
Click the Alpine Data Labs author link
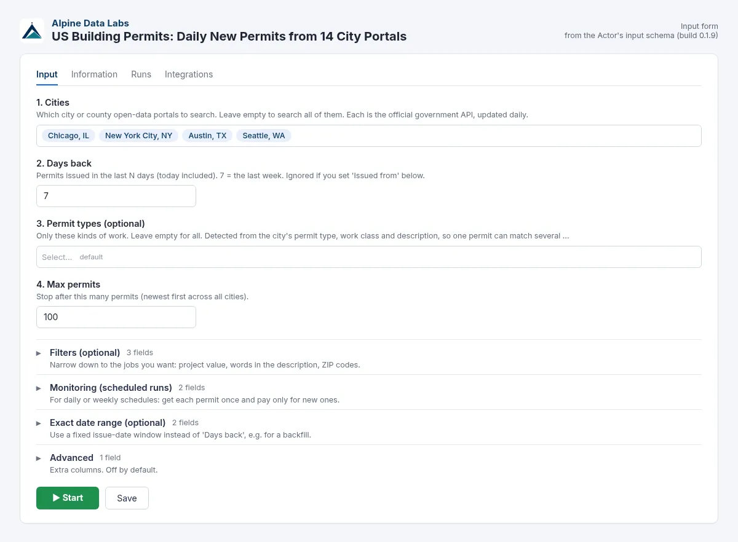(90, 23)
